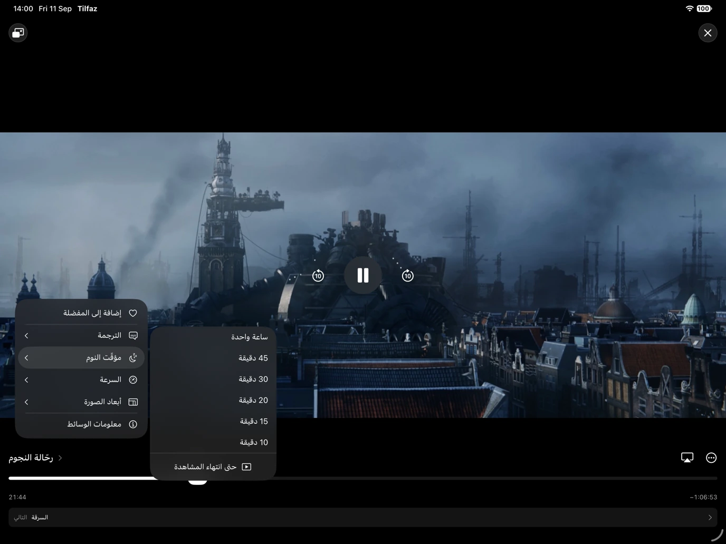Set sleep timer to 10 دقيقة
This screenshot has width=726, height=544.
pos(213,442)
